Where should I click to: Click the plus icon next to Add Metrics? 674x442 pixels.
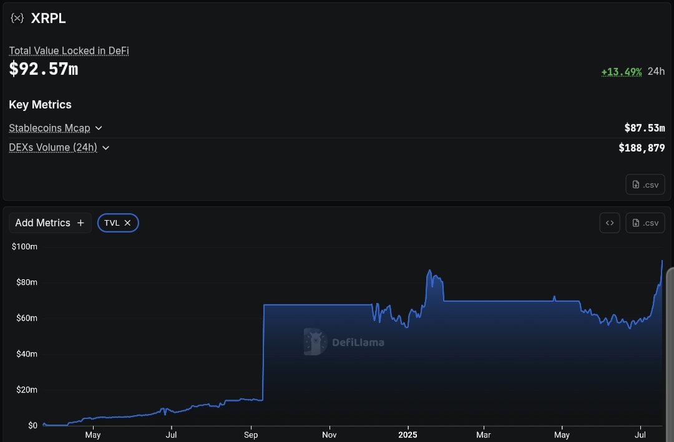[81, 223]
